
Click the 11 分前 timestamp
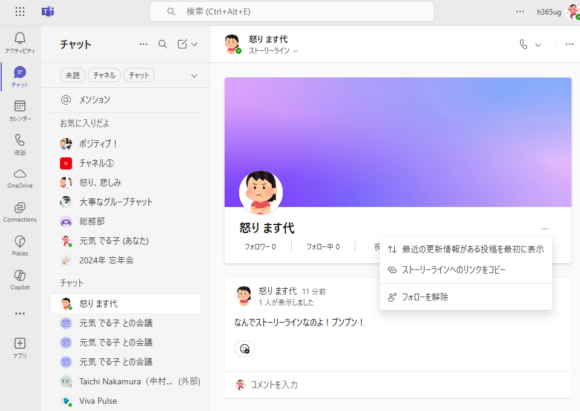[x=314, y=292]
